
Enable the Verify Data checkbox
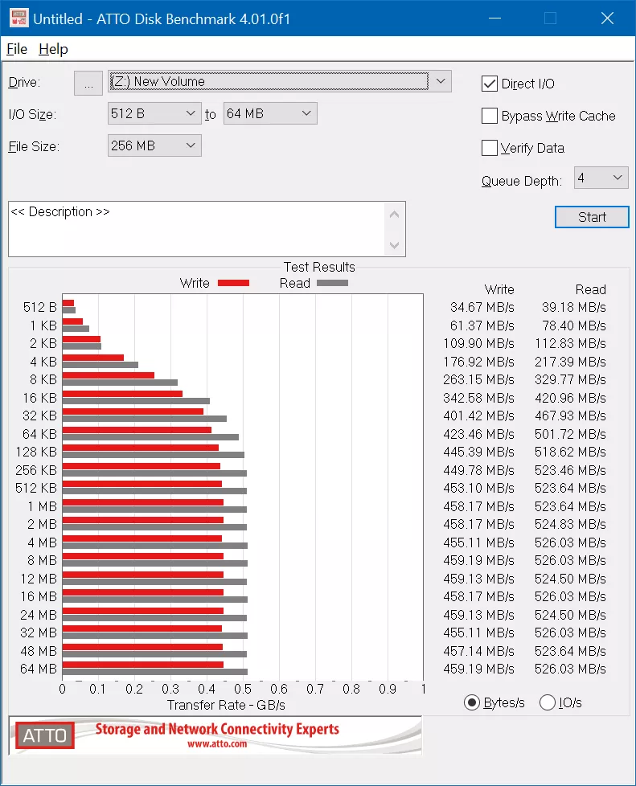click(x=490, y=148)
